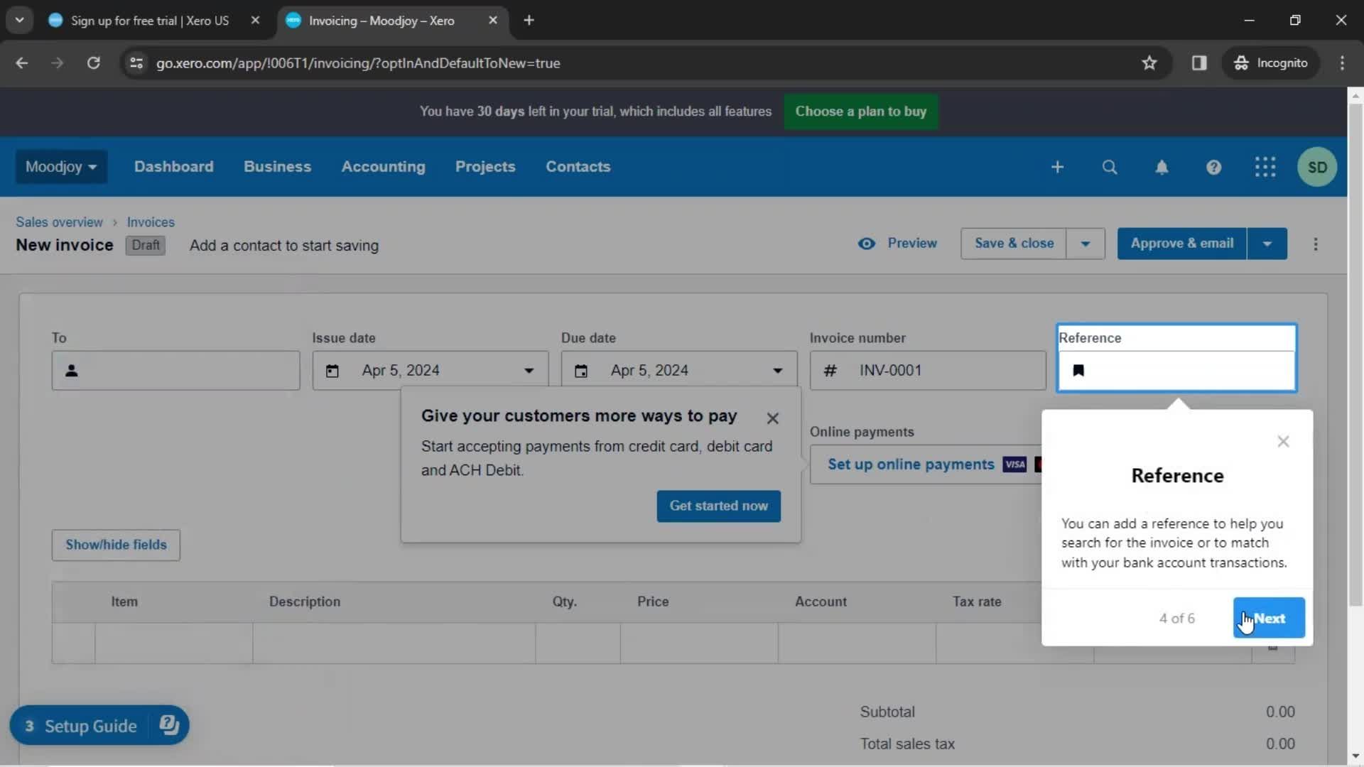Viewport: 1364px width, 767px height.
Task: Close the Reference tour popup
Action: pyautogui.click(x=1283, y=442)
